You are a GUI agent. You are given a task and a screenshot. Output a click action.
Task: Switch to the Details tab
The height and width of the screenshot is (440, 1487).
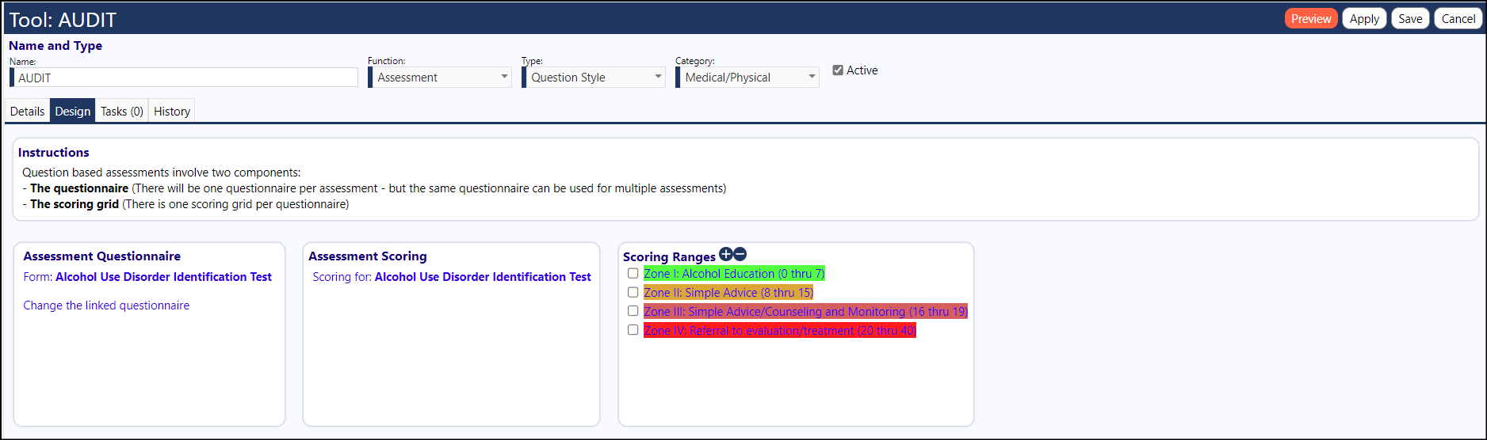(x=27, y=111)
